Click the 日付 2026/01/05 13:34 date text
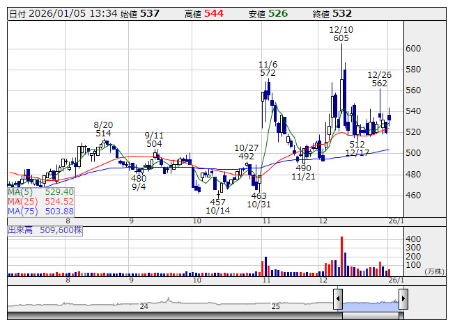Viewport: 455px width, 327px height. tap(63, 14)
